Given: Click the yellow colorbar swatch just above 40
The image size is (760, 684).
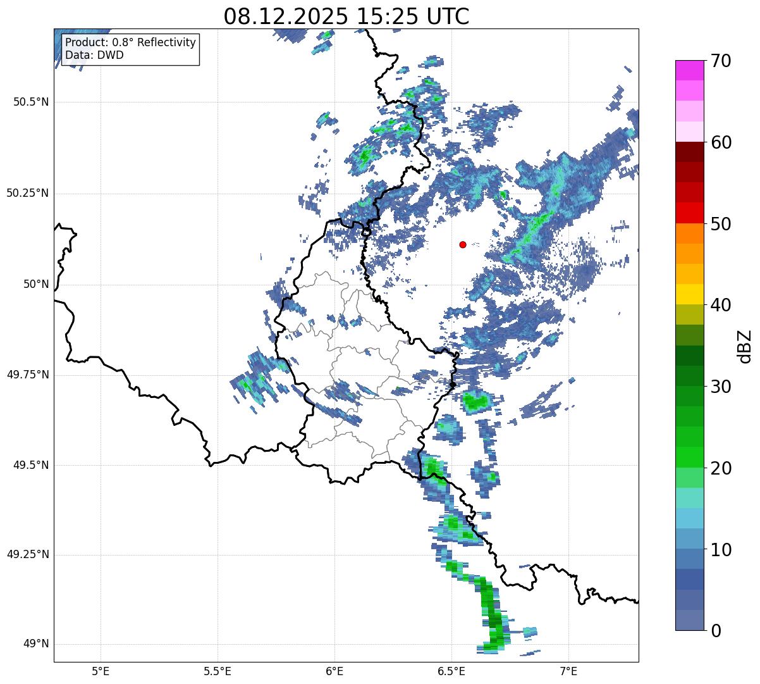Looking at the screenshot, I should coord(689,295).
